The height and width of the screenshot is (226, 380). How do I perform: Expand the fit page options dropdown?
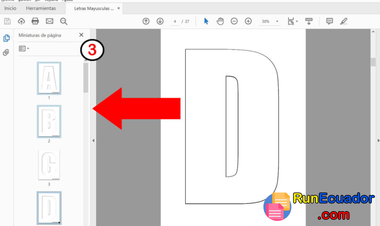(x=297, y=22)
